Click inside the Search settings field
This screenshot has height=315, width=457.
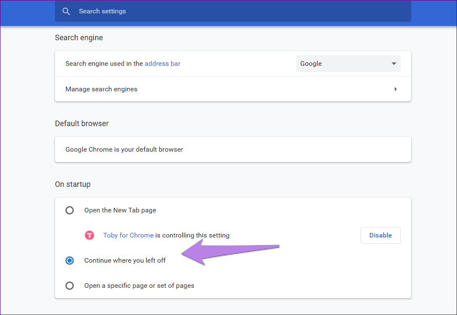(x=168, y=11)
